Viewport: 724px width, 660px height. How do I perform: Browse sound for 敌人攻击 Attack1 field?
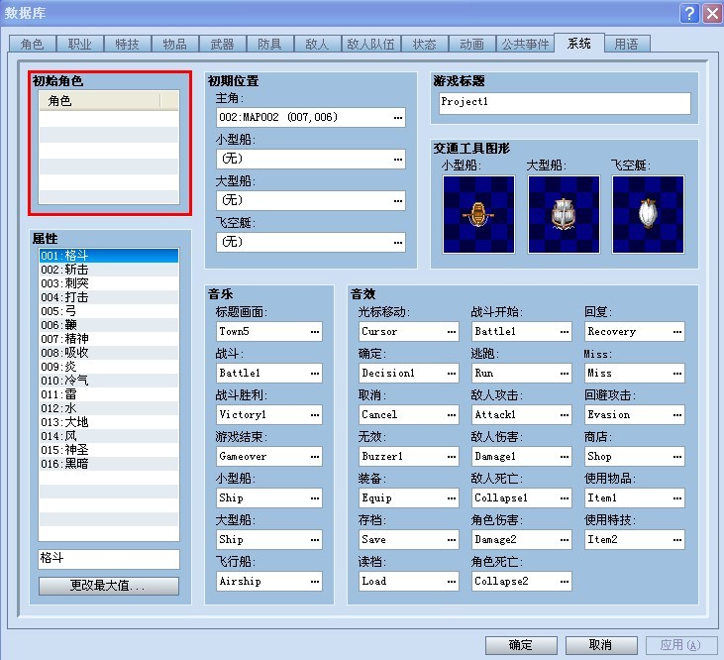tap(564, 415)
